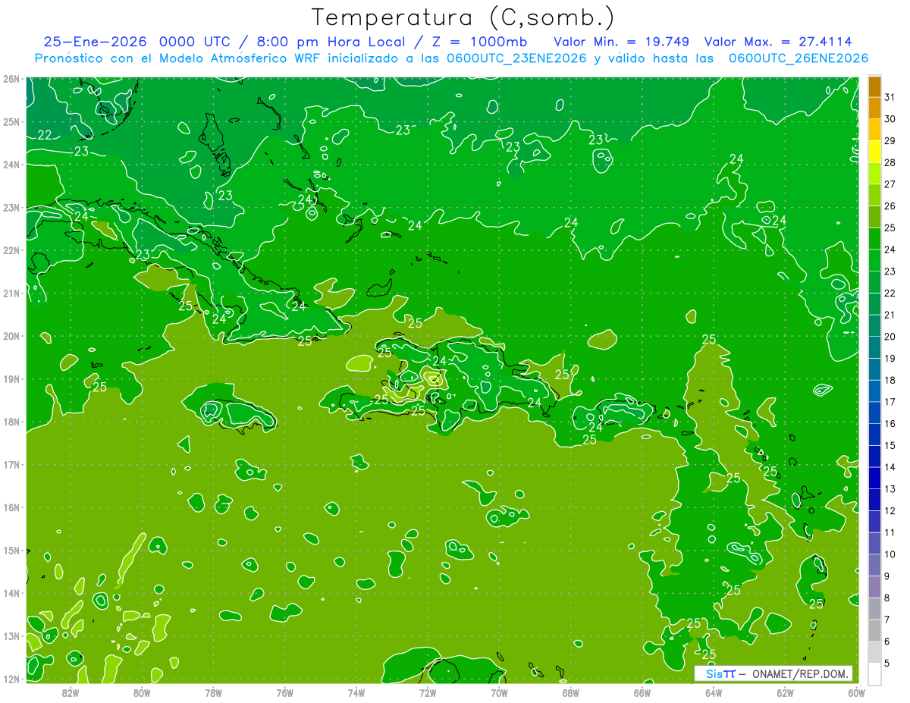Click the longitude axis label '76W'
Screen dimensions: 910x703
284,692
